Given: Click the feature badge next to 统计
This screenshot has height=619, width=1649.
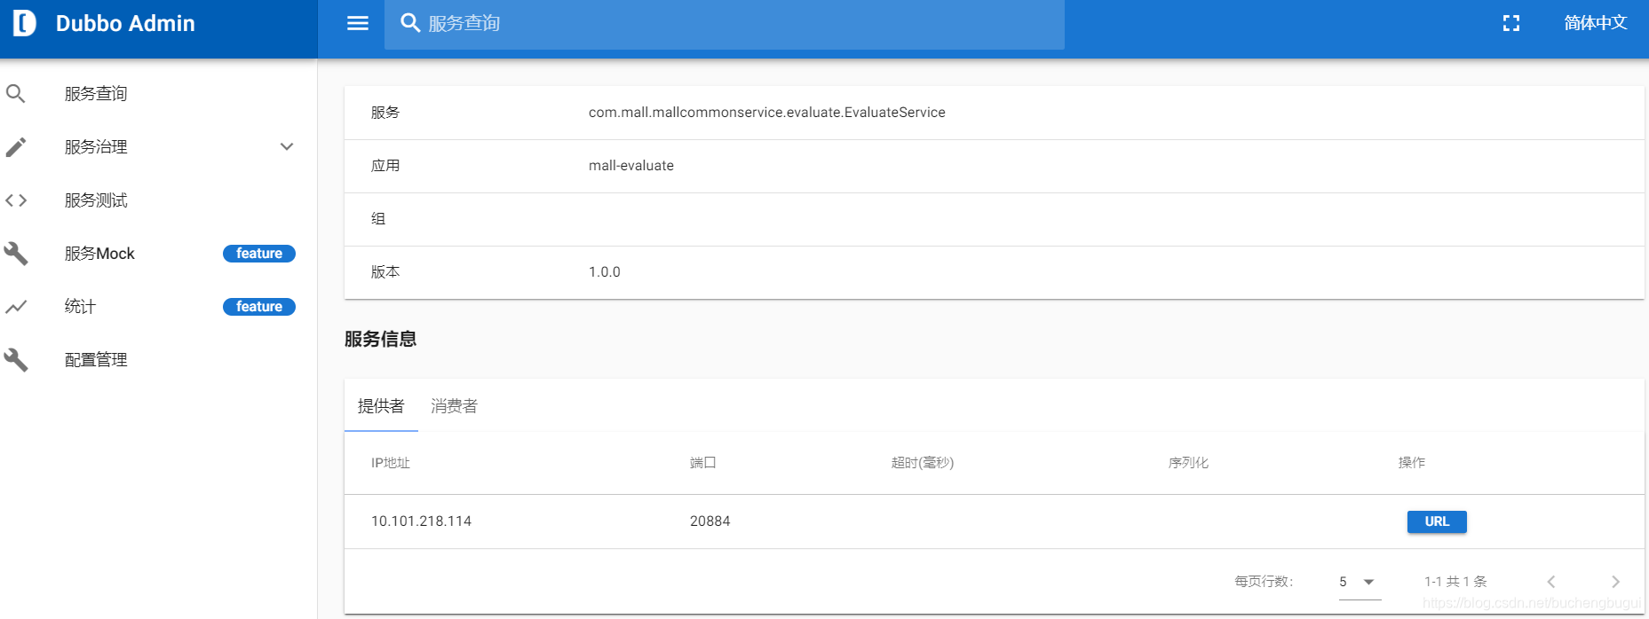Looking at the screenshot, I should 259,307.
